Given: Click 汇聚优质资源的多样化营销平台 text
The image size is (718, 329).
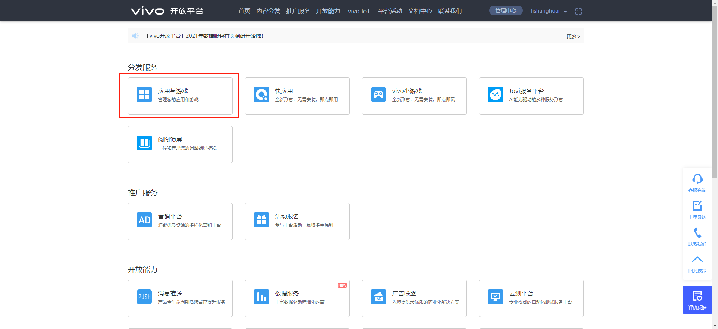Looking at the screenshot, I should tap(189, 225).
